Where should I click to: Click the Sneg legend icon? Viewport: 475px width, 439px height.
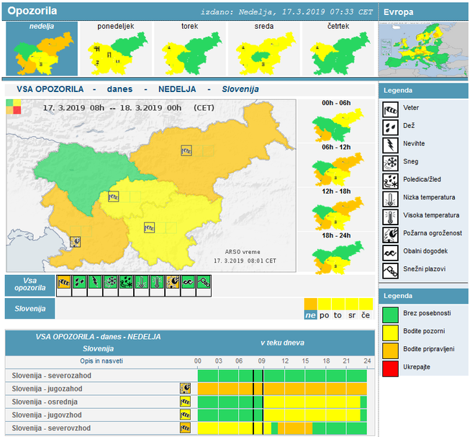click(x=390, y=163)
